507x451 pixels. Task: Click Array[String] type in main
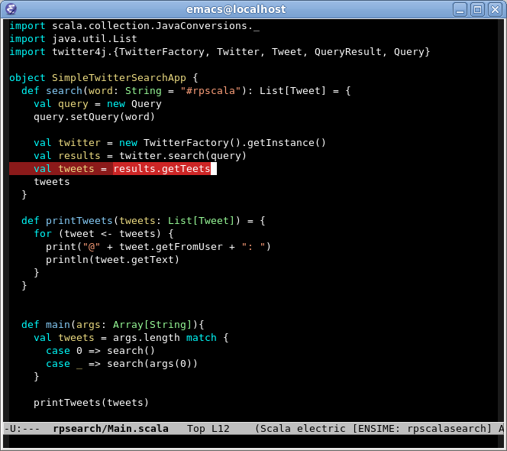pos(152,325)
